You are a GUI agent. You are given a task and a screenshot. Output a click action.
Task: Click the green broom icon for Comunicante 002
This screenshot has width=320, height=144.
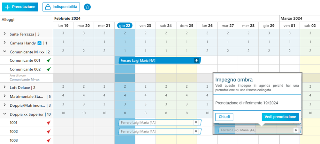point(49,69)
